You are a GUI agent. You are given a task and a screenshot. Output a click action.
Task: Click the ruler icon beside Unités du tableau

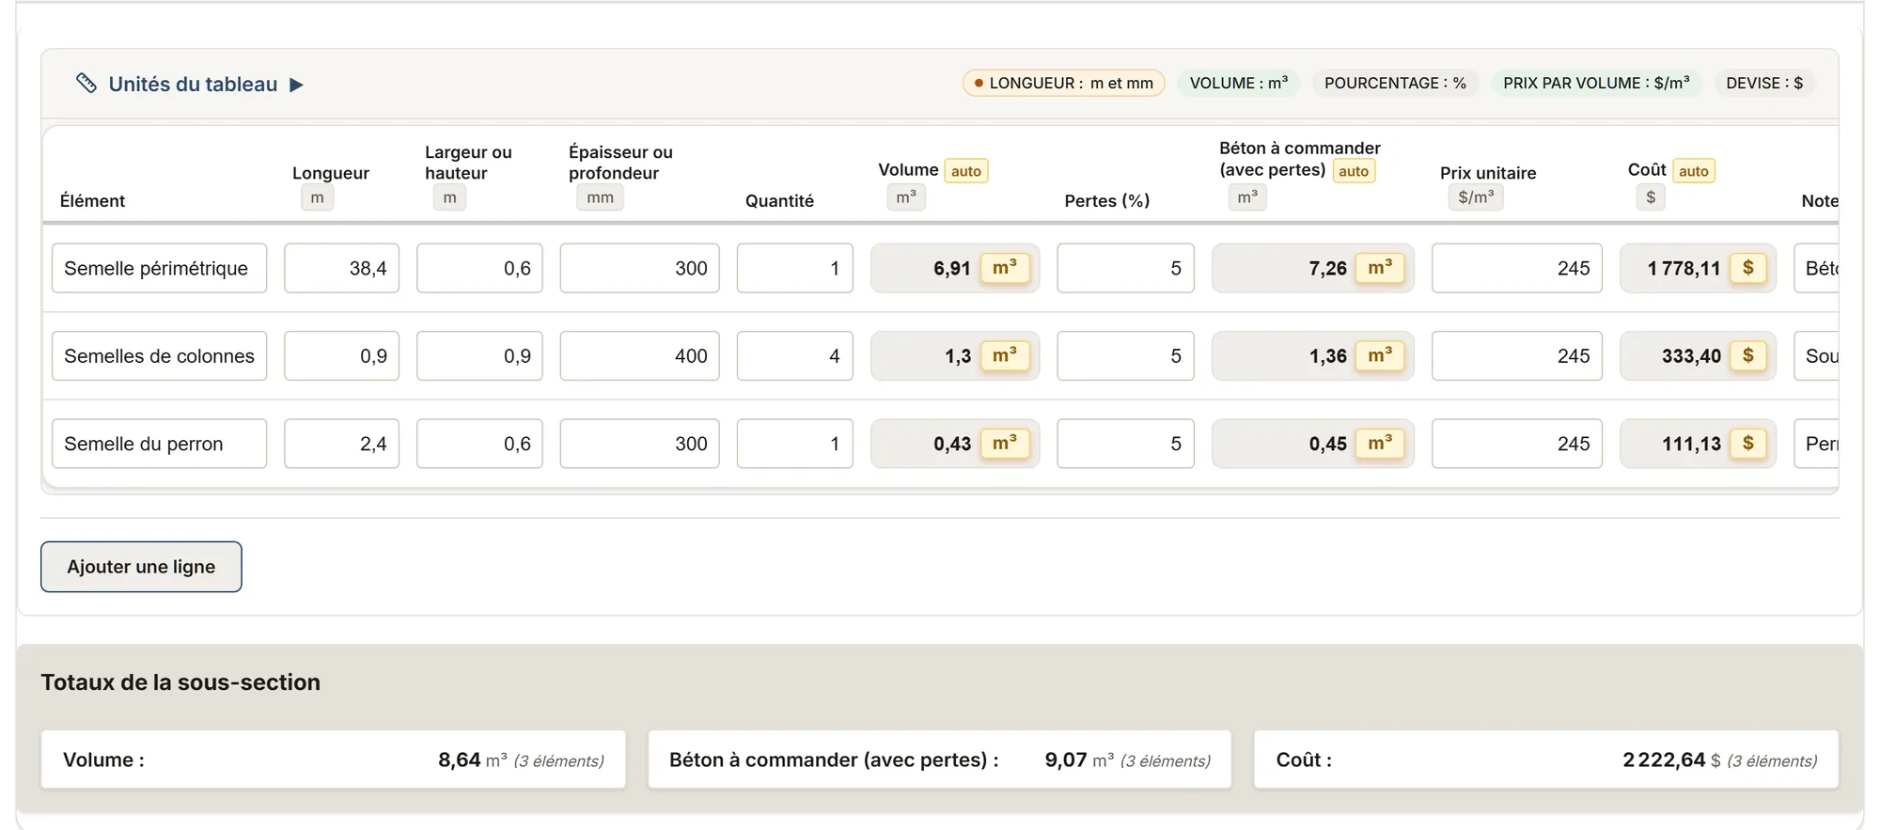(x=86, y=84)
